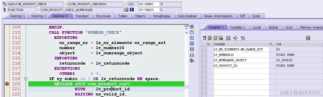
Task: Click the IP_PRODID value cell
Action: click(299, 60)
